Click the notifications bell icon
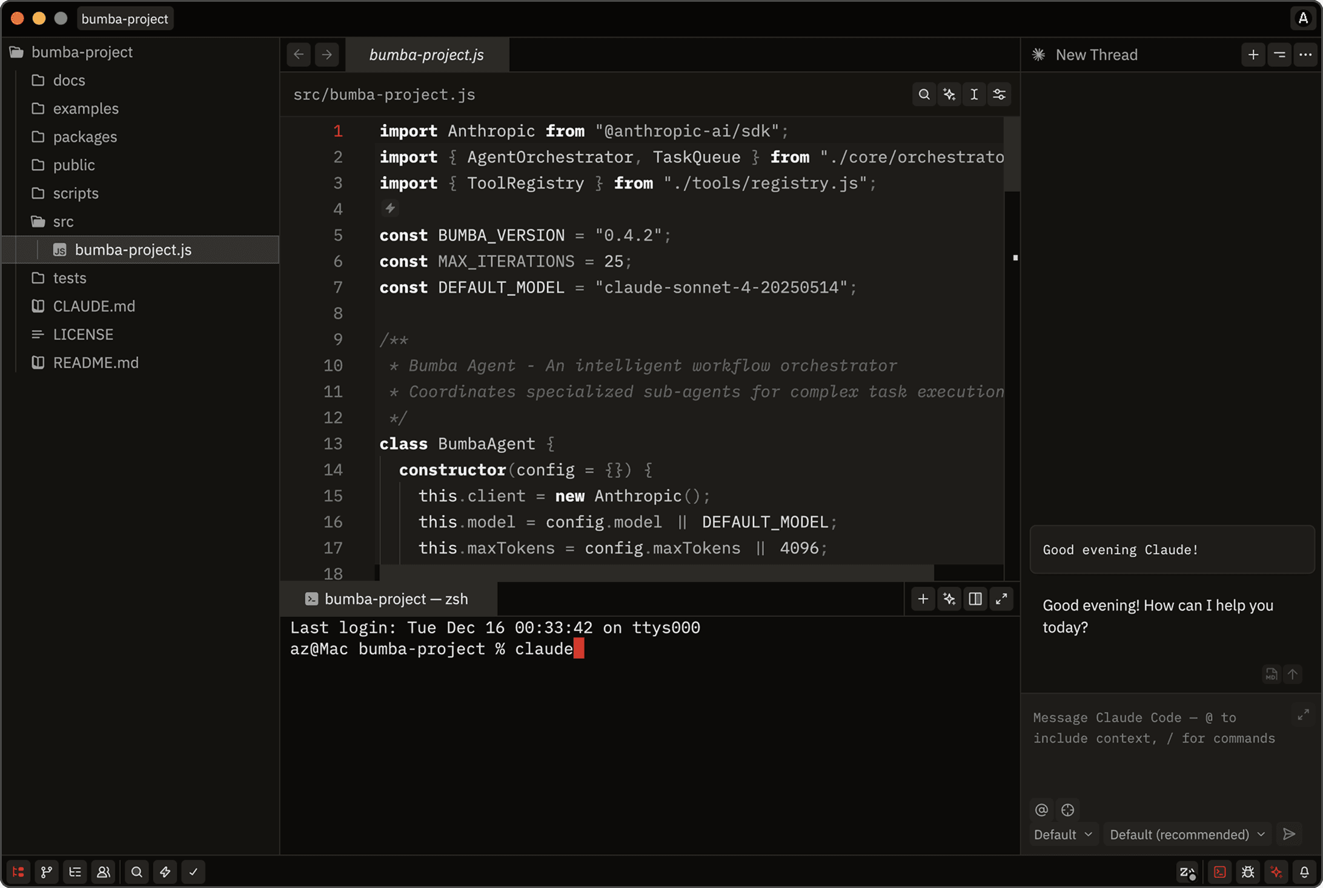 tap(1304, 872)
